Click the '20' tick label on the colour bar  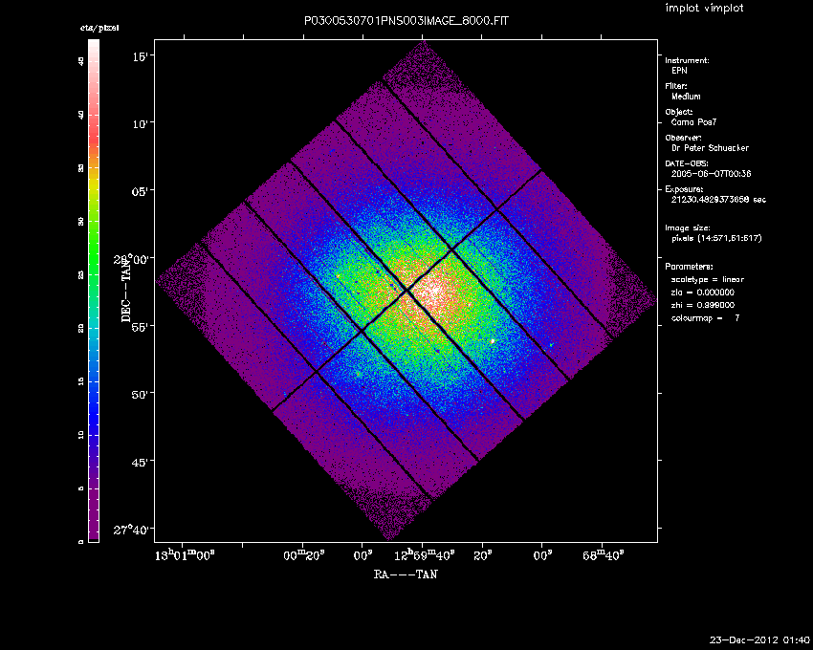tap(81, 329)
